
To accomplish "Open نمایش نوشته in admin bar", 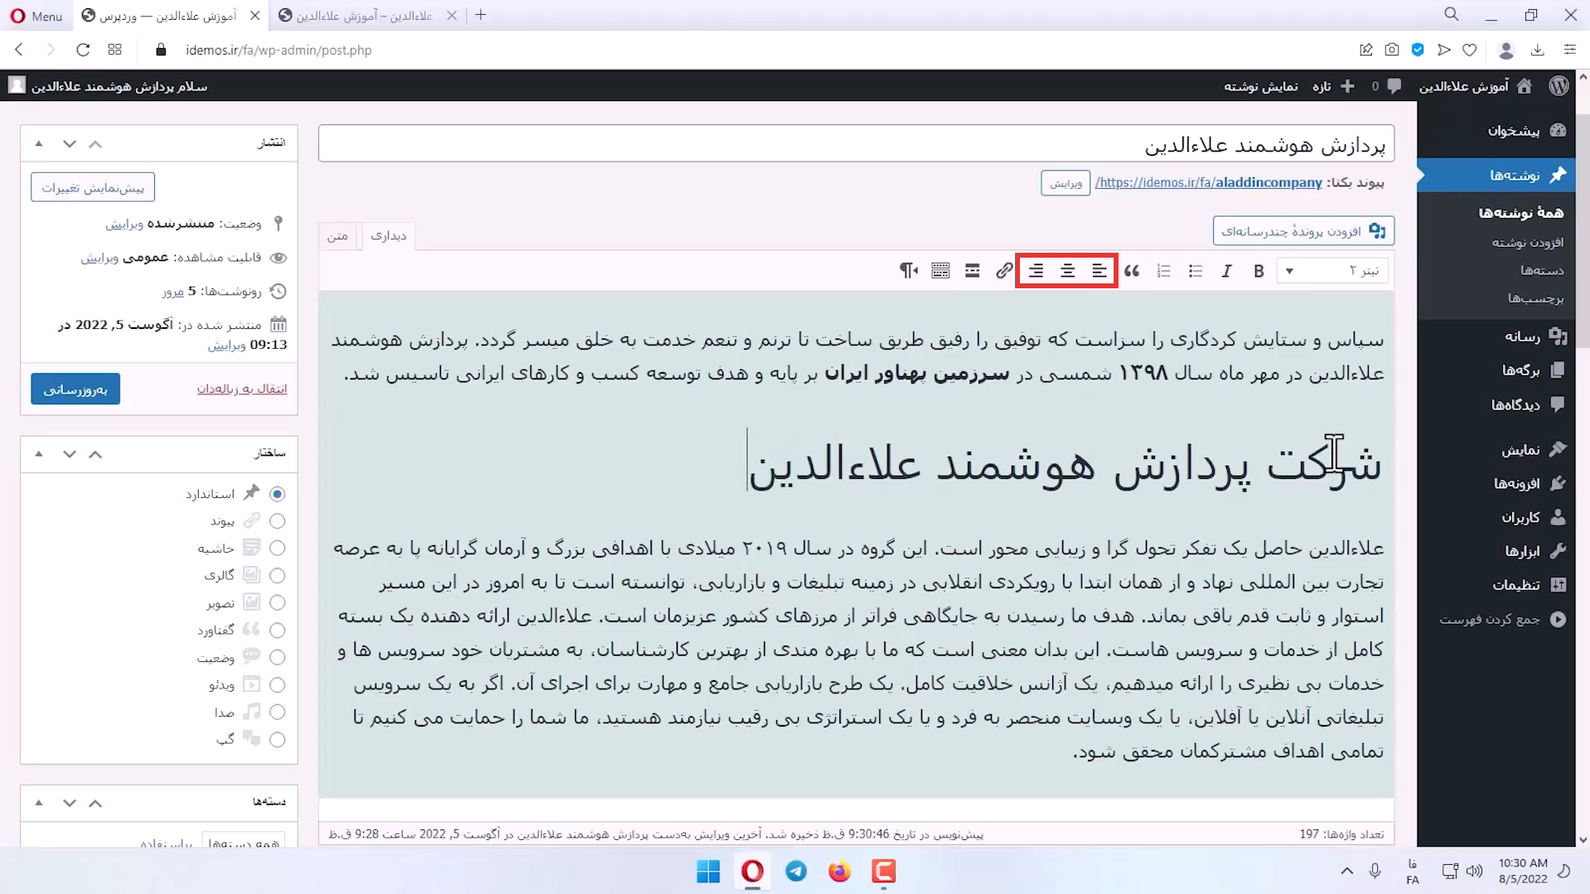I will coord(1260,86).
